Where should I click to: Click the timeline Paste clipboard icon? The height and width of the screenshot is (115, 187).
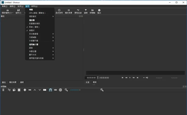point(19,90)
